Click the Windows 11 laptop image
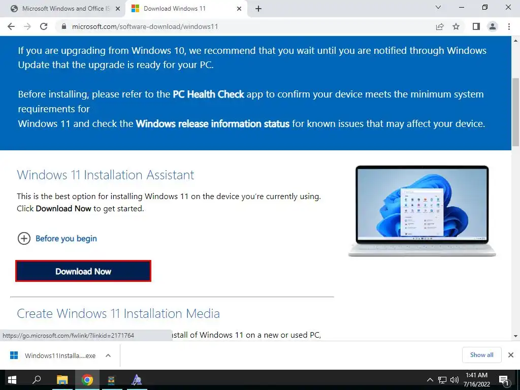 click(x=422, y=211)
